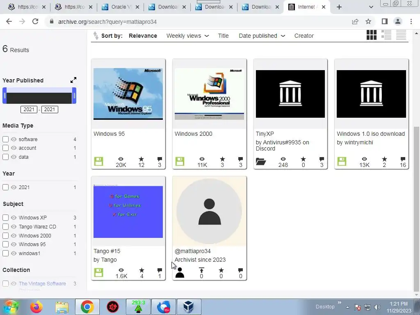420x315 pixels.
Task: Show hidden system tray icons arrow
Action: coord(347,307)
